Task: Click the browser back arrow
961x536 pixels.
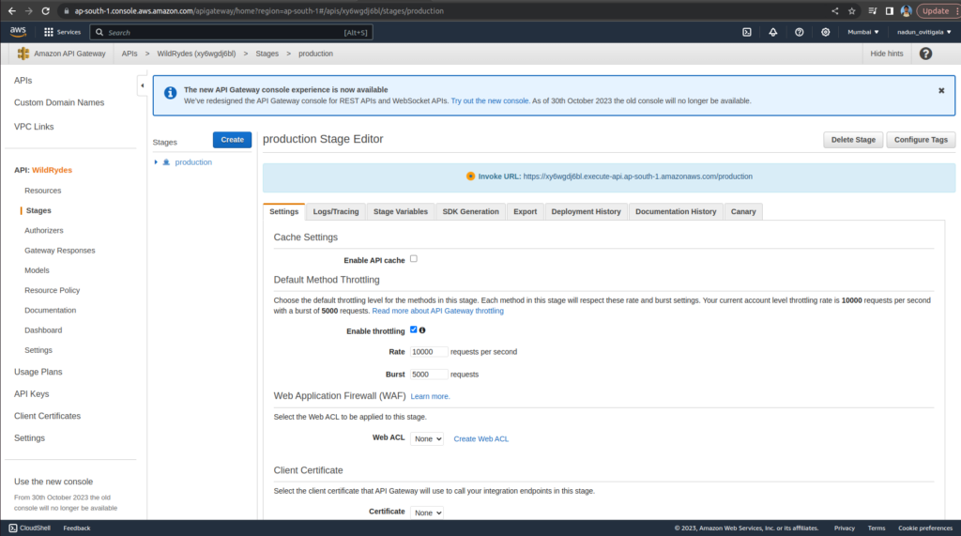Action: [x=11, y=11]
